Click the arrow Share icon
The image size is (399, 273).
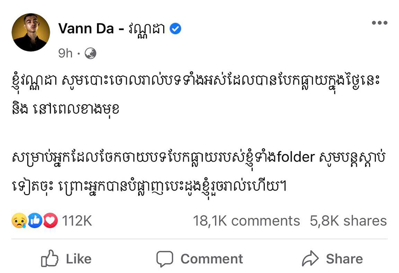310,259
